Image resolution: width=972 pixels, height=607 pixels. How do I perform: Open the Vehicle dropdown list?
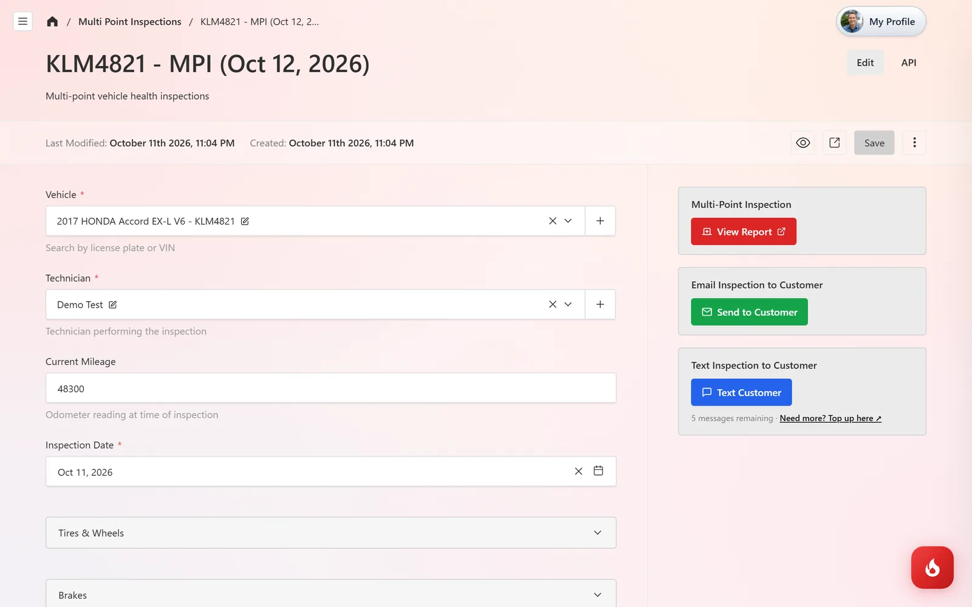[x=568, y=221]
